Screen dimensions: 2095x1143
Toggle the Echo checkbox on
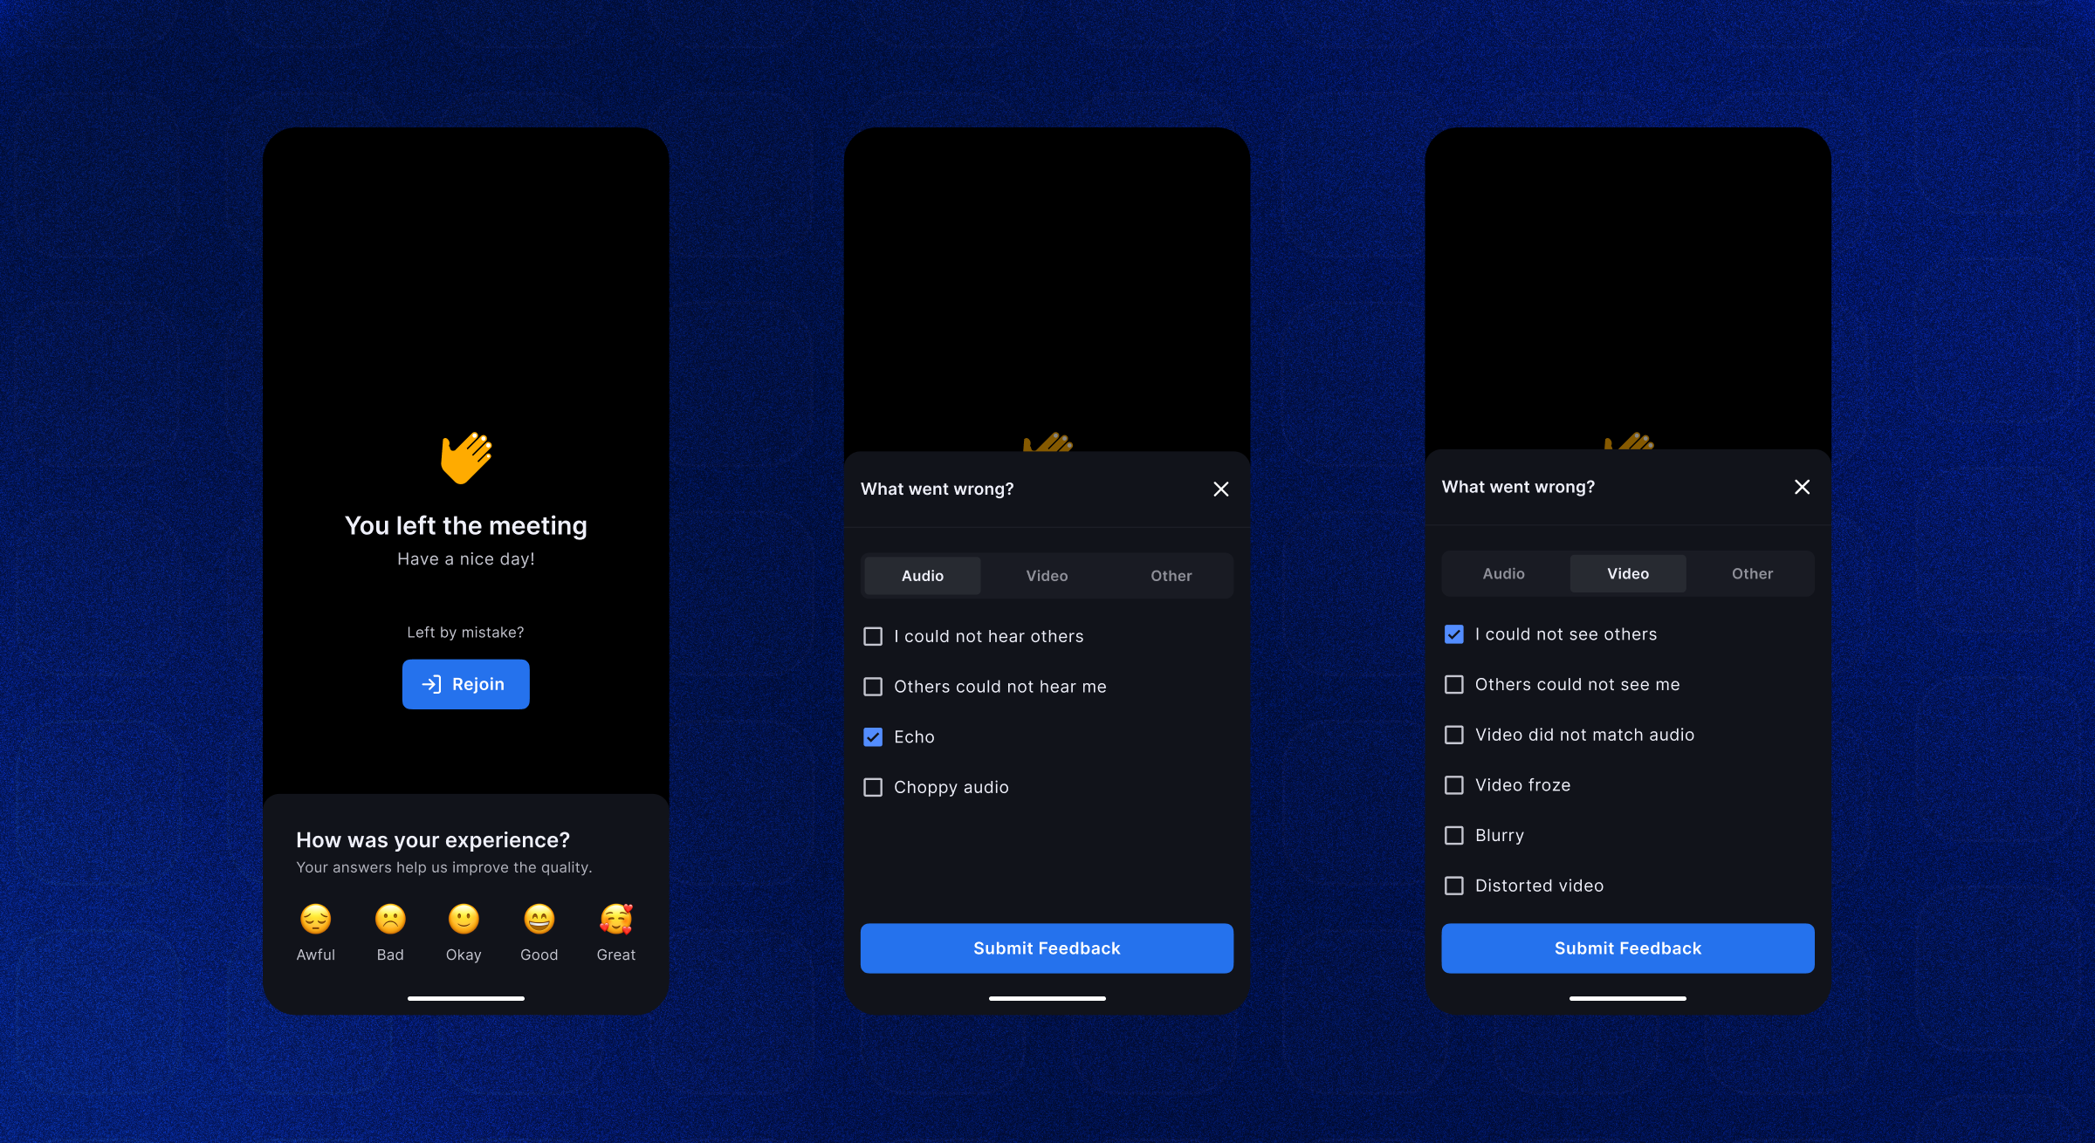(x=871, y=736)
